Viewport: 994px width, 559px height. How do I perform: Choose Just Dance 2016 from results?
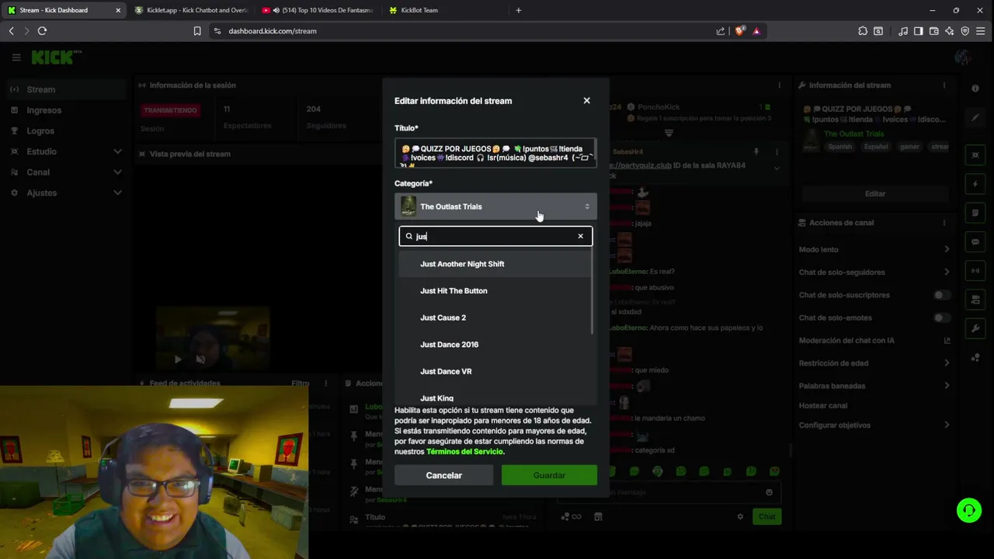tap(495, 344)
